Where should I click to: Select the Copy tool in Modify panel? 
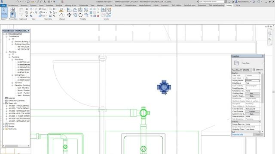[x=75, y=15]
